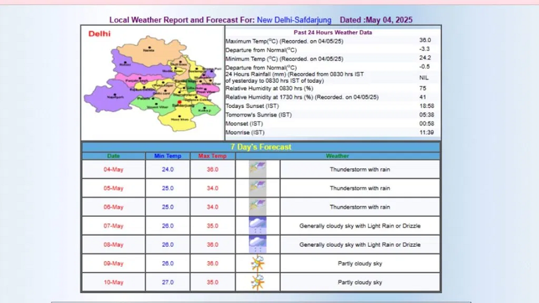Screen dimensions: 539x303
Task: Click the Todays Sunset row label
Action: coord(252,106)
